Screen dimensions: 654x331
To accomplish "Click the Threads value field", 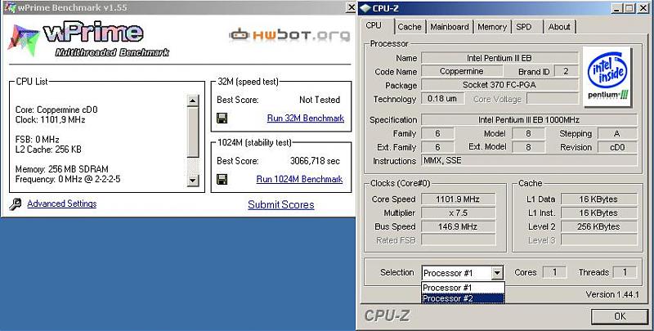I will (x=625, y=272).
